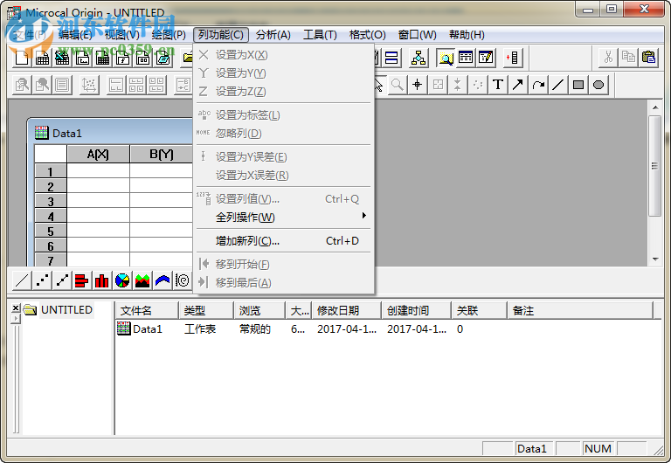Image resolution: width=671 pixels, height=463 pixels.
Task: Click the New Matrix icon
Action: point(102,58)
